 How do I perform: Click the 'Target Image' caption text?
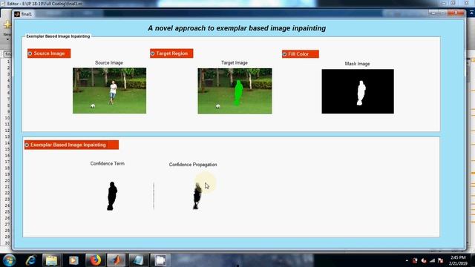tap(235, 62)
